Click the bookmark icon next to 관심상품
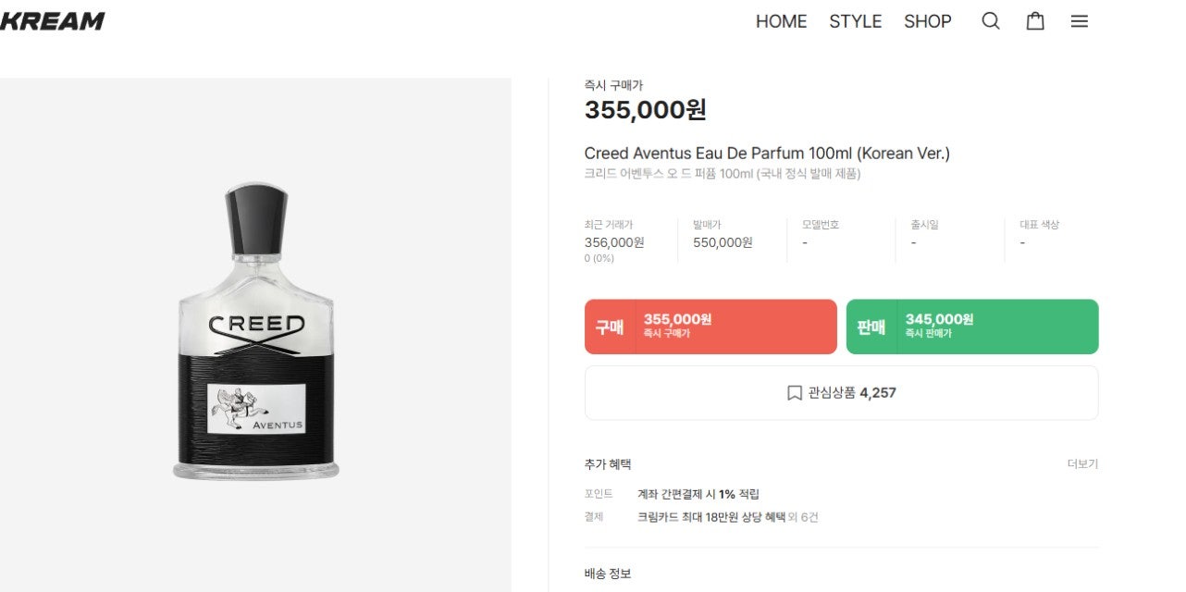Image resolution: width=1186 pixels, height=592 pixels. [x=792, y=392]
